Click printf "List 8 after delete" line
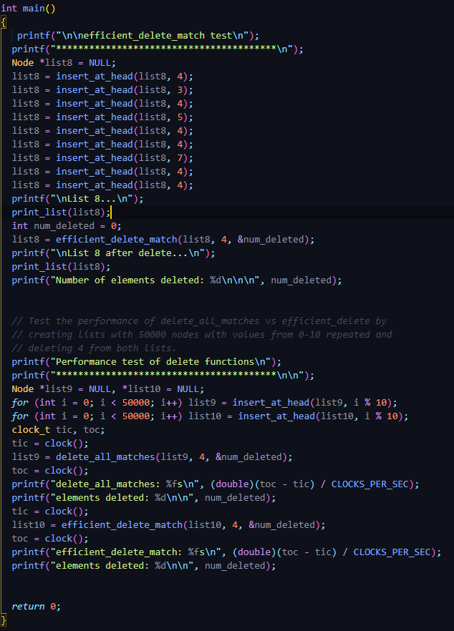This screenshot has width=454, height=631. tap(113, 253)
